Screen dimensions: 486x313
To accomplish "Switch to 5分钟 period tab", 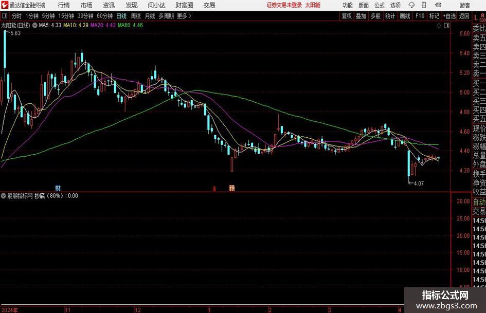I will tap(48, 16).
